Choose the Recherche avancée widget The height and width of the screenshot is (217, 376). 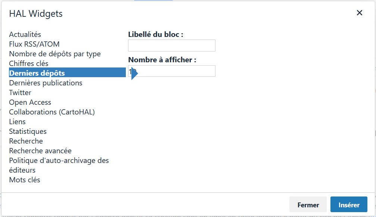[40, 151]
